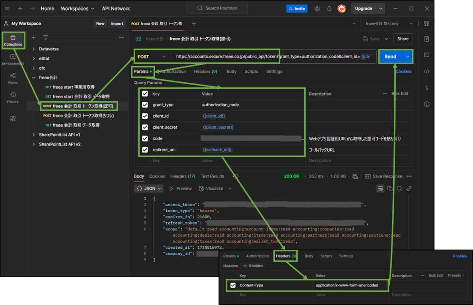Open the Collections sidebar panel
Image resolution: width=473 pixels, height=305 pixels.
point(13,41)
